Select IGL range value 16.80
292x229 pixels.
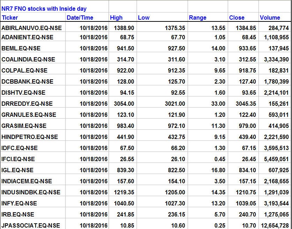(218, 170)
